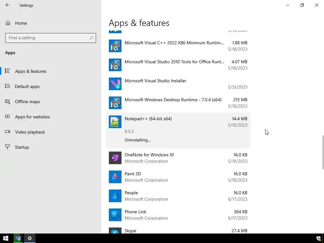Image resolution: width=324 pixels, height=243 pixels.
Task: Select the Startup sidebar icon
Action: (8, 147)
